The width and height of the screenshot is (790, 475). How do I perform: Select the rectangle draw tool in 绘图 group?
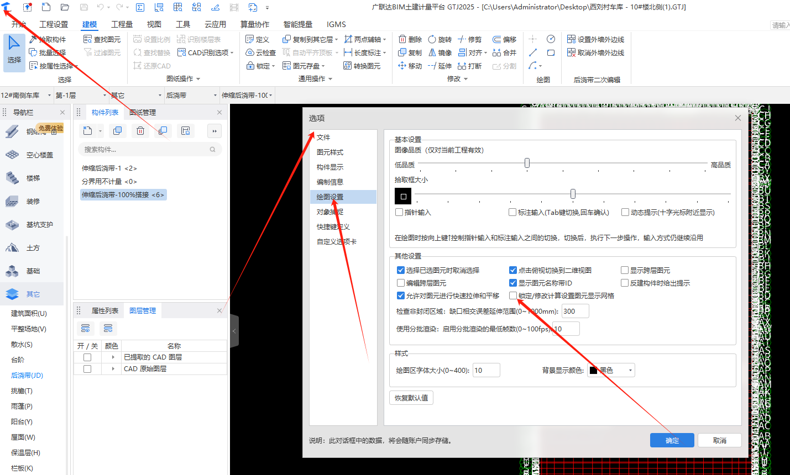click(551, 52)
